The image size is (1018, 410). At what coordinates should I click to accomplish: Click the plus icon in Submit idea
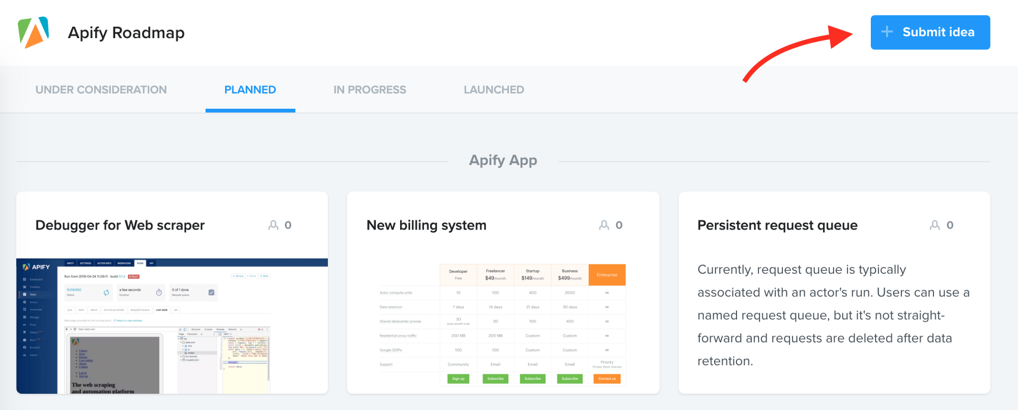tap(887, 32)
